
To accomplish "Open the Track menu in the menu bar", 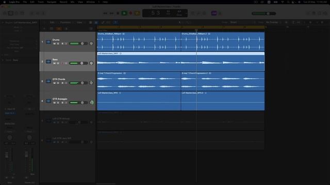I will click(41, 2).
